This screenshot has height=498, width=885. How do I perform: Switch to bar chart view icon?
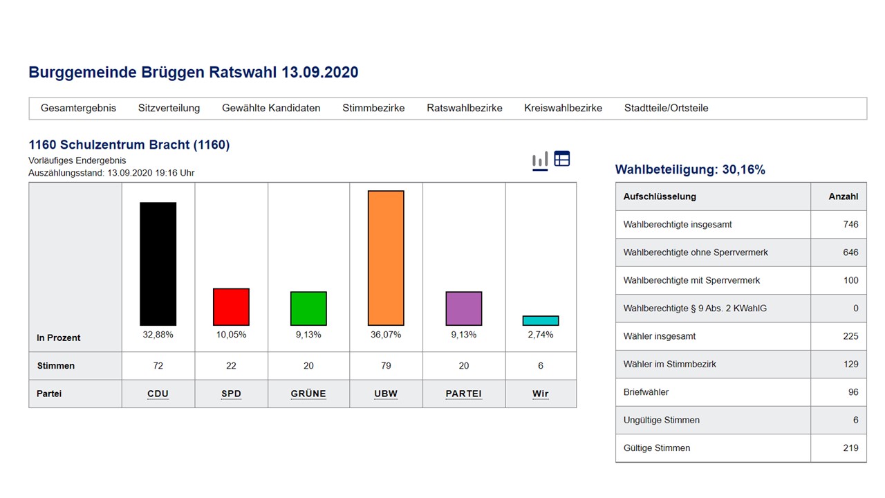[x=540, y=160]
